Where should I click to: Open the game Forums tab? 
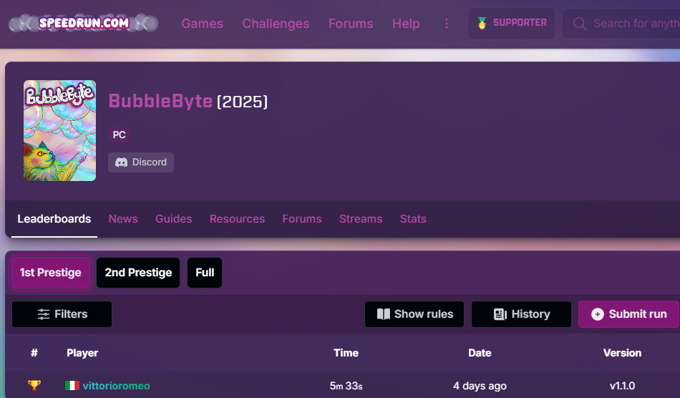[x=302, y=219]
